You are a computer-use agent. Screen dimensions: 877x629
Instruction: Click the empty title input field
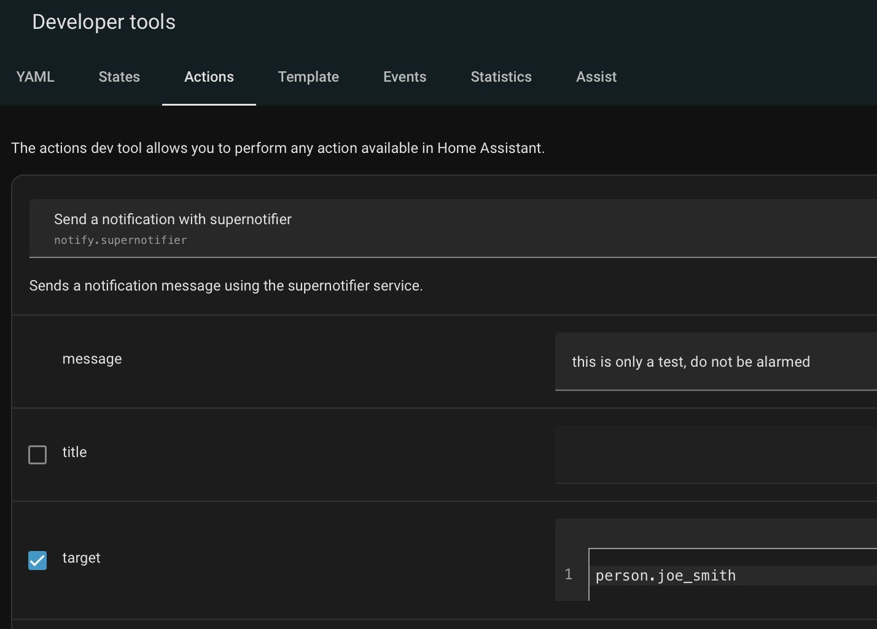click(x=715, y=455)
